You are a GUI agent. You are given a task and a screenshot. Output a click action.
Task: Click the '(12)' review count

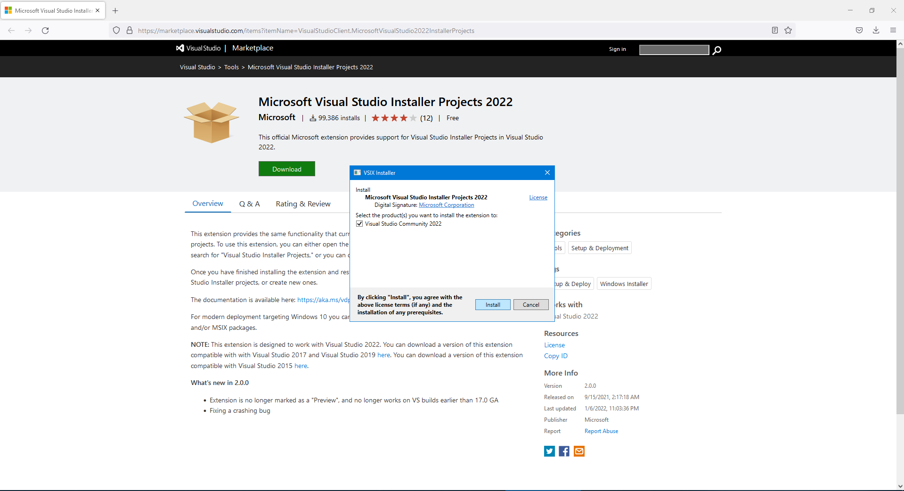(x=426, y=118)
